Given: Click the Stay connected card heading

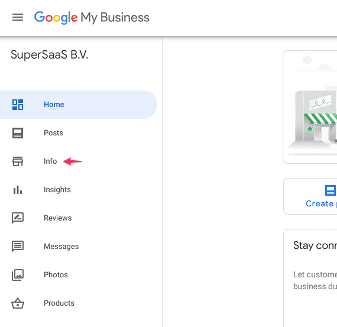Looking at the screenshot, I should pyautogui.click(x=315, y=245).
